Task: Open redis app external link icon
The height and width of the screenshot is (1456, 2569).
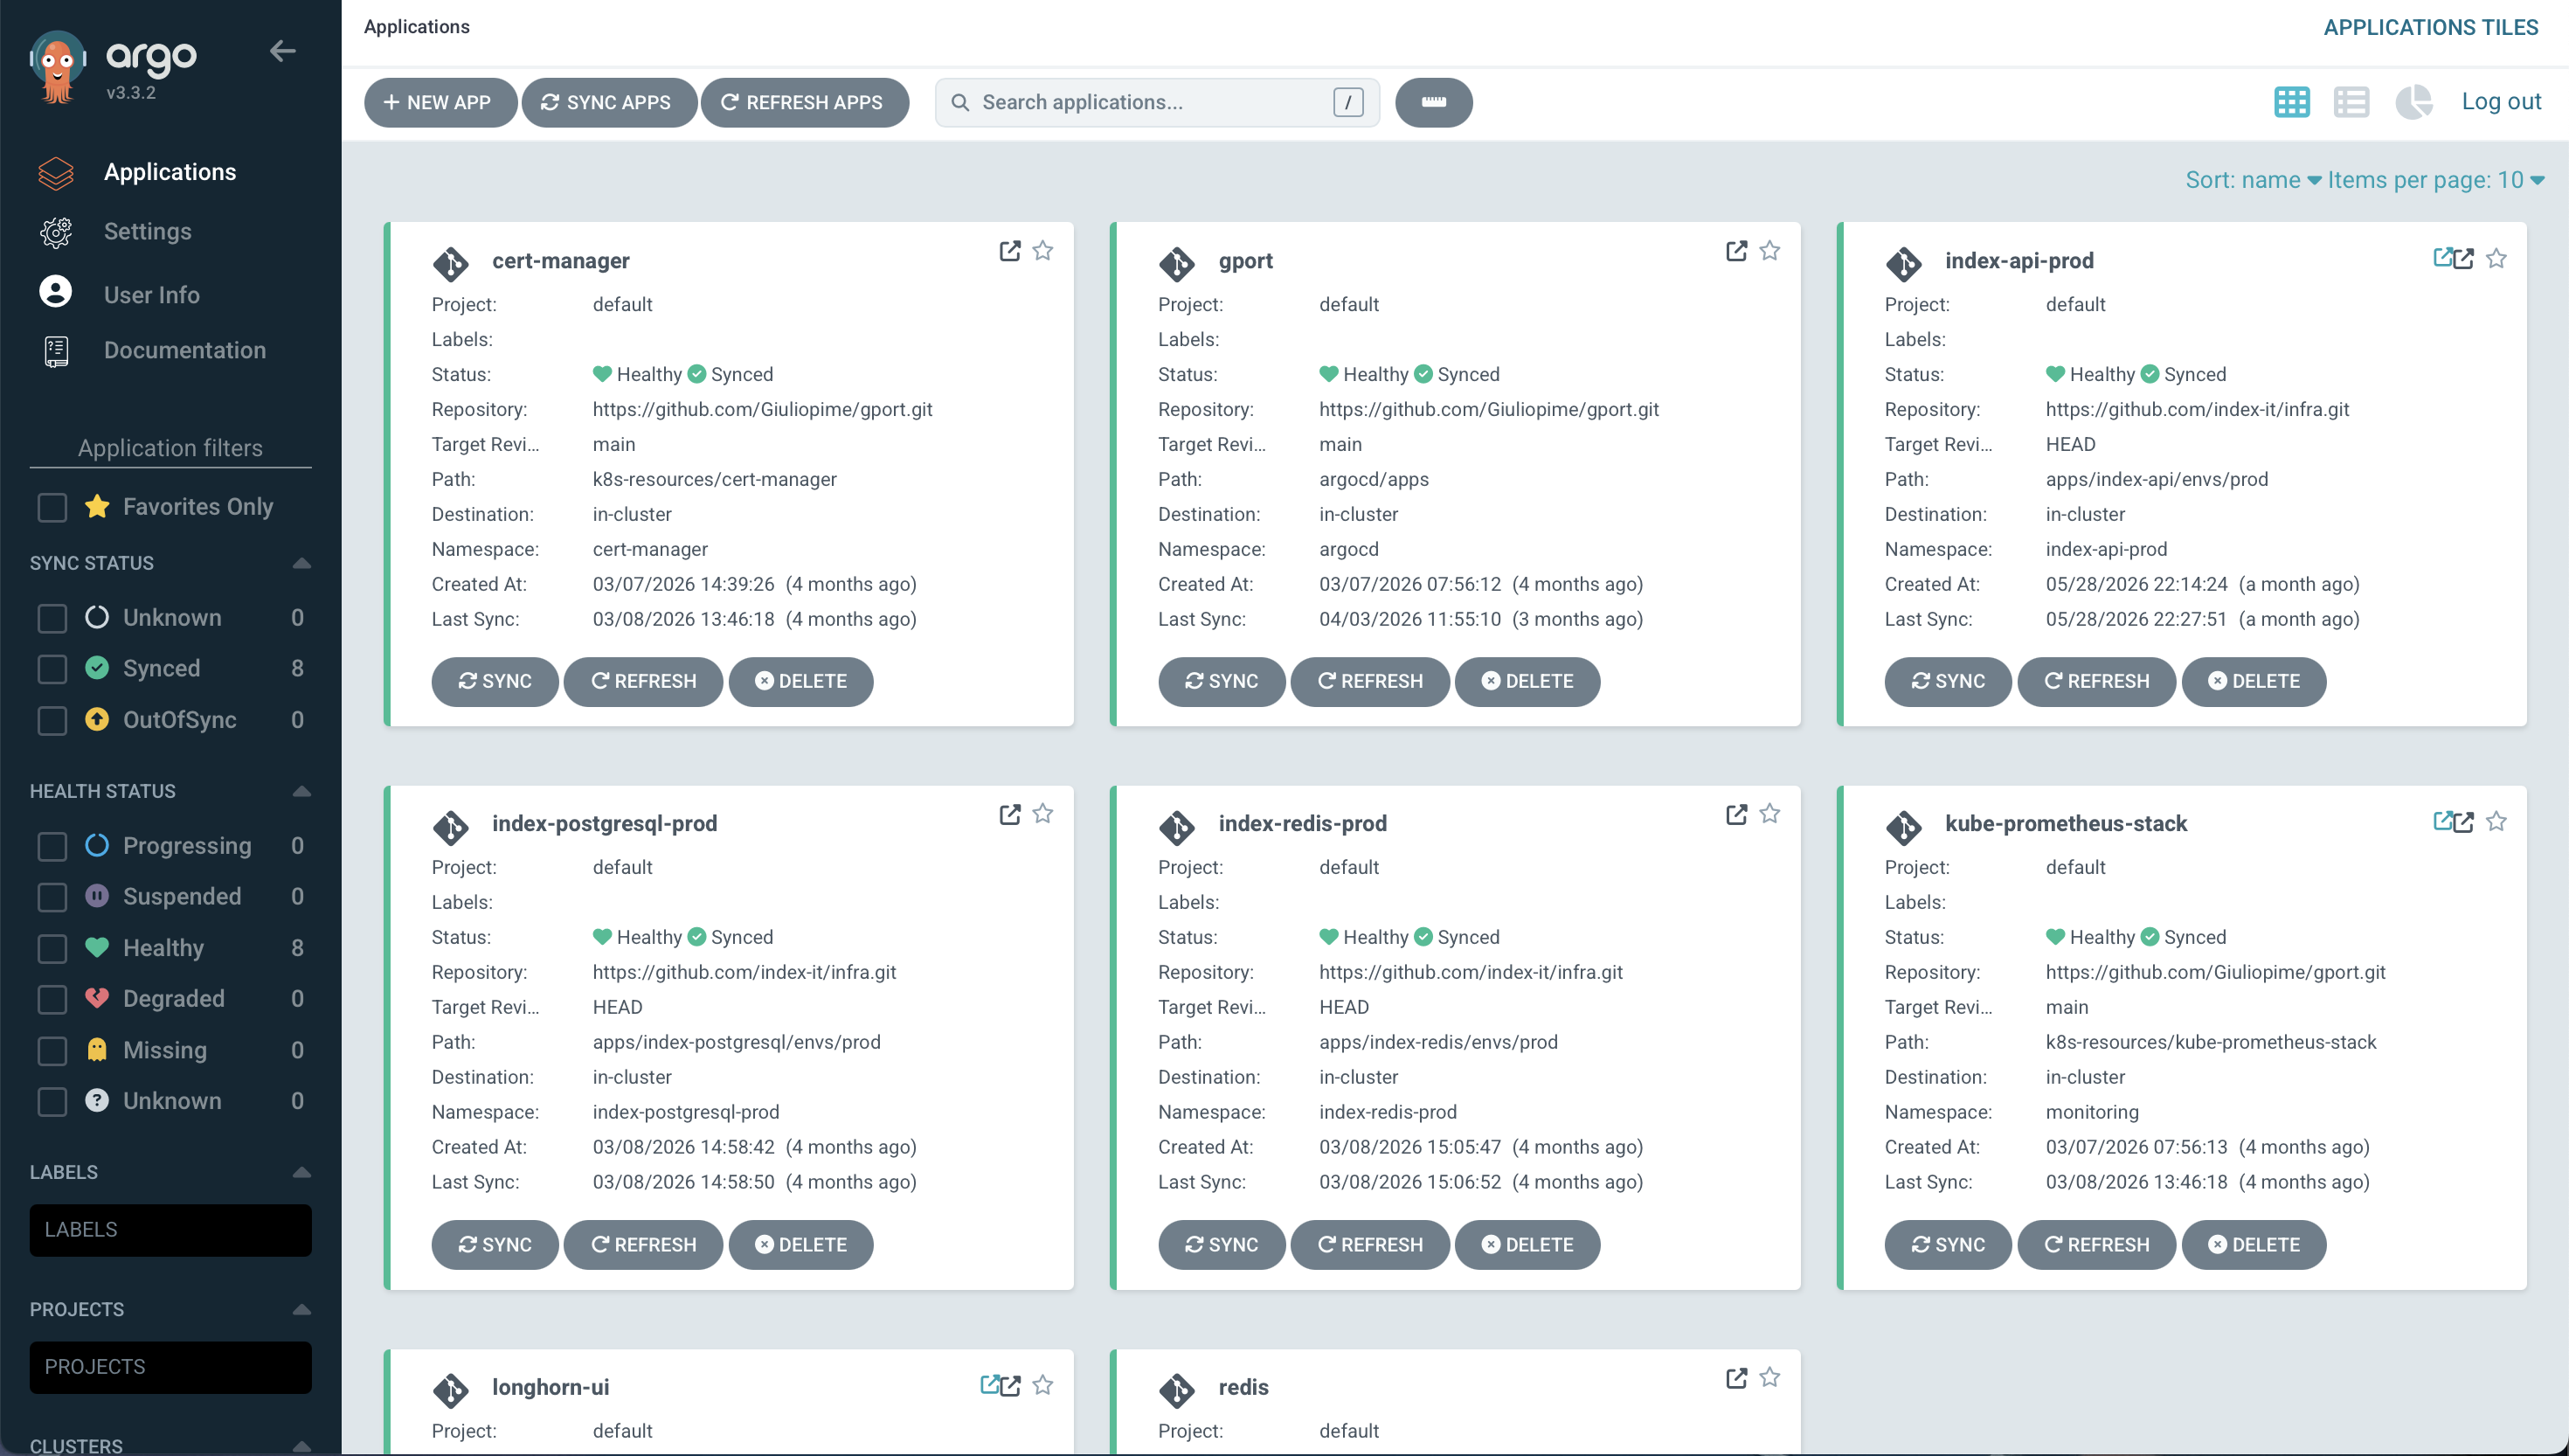Action: pyautogui.click(x=1736, y=1378)
